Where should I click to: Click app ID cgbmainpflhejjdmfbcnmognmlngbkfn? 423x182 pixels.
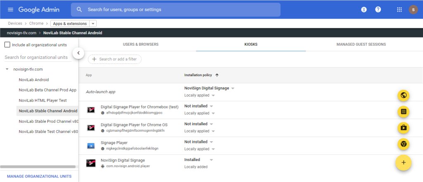[x=135, y=131]
